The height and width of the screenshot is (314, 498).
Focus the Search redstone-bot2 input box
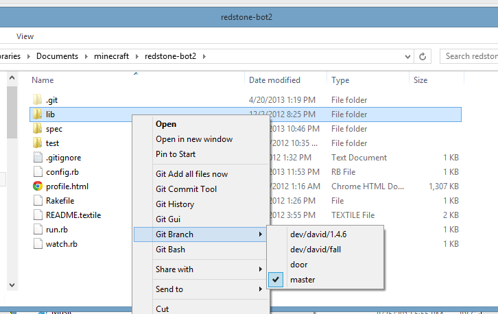[469, 56]
